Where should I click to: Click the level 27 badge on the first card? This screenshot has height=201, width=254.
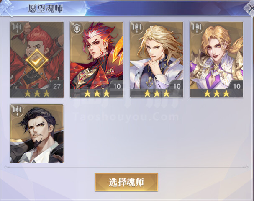coord(56,86)
